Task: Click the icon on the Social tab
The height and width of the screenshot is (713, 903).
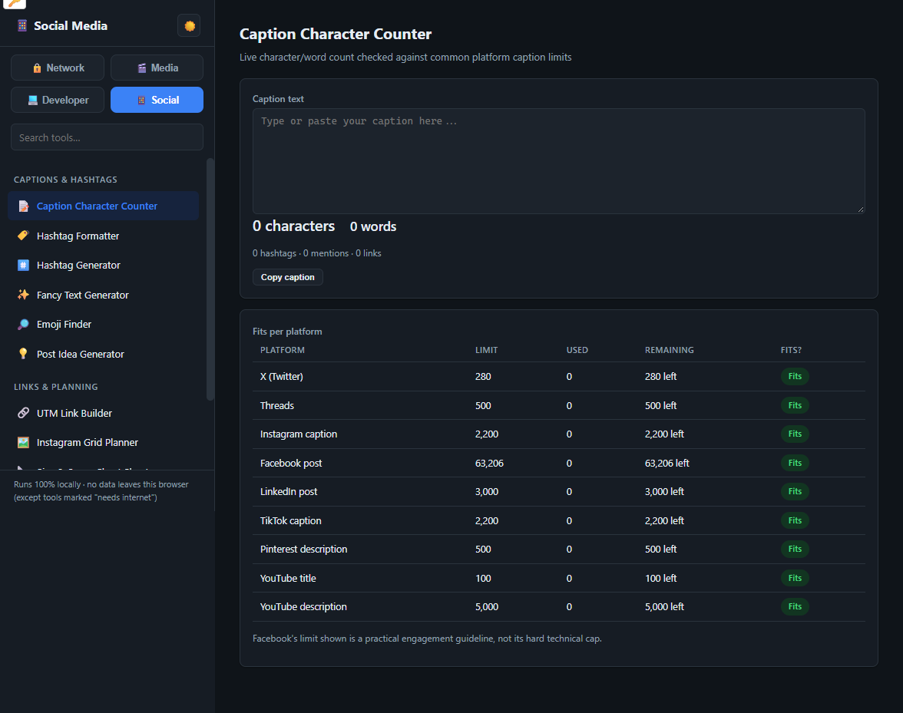Action: 141,100
